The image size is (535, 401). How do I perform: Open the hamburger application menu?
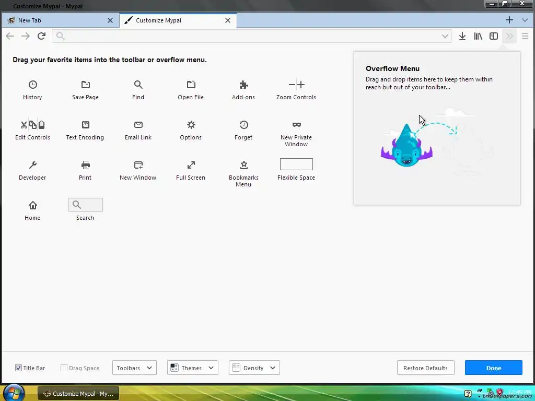(x=525, y=36)
